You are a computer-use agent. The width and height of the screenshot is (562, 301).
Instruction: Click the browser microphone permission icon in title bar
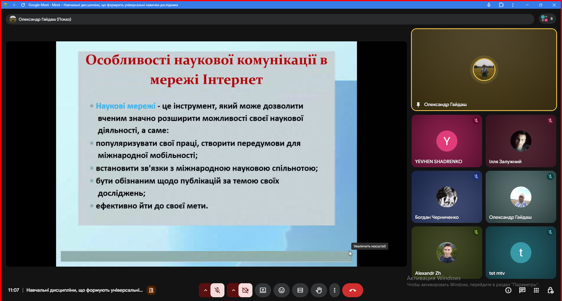[489, 5]
